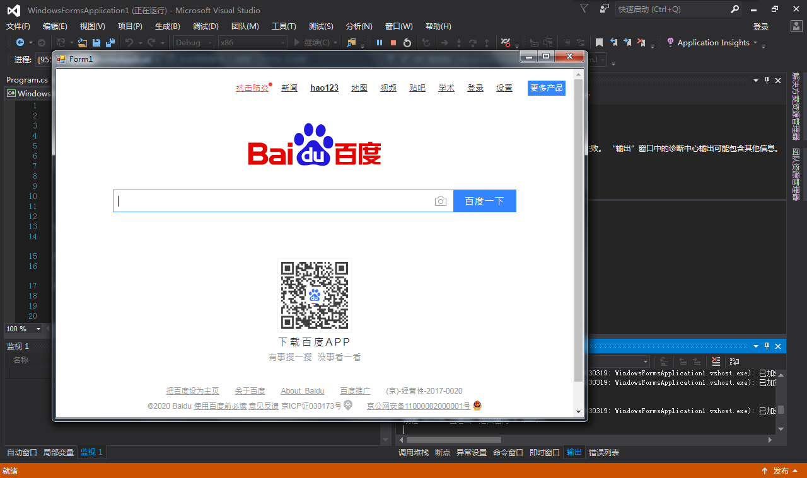Click the red Stop Debugging icon

[x=393, y=43]
